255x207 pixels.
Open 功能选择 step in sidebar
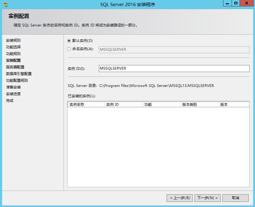pos(13,47)
